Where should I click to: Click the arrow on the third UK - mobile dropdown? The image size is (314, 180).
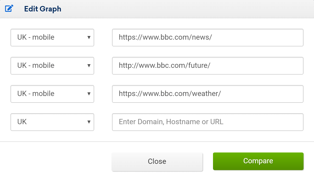89,94
